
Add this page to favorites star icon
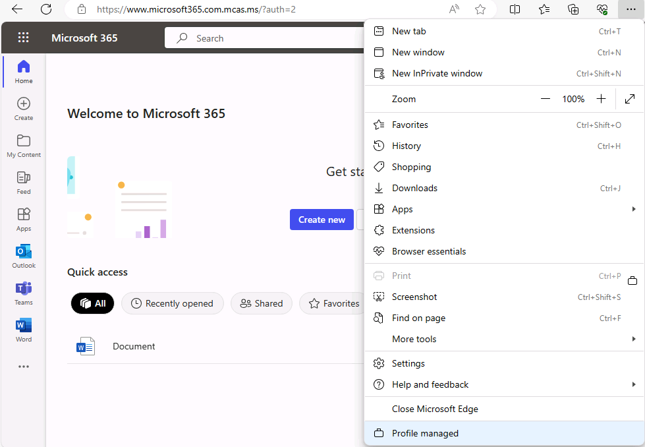coord(480,9)
